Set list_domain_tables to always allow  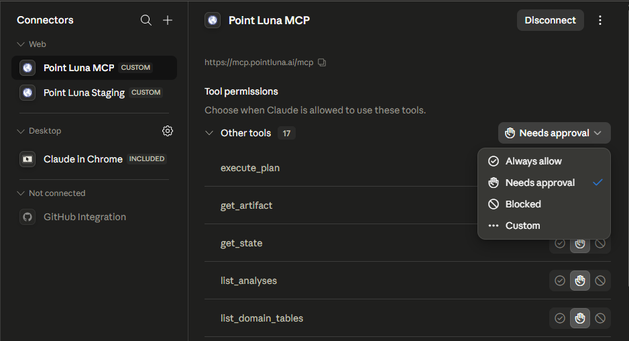[x=560, y=318]
